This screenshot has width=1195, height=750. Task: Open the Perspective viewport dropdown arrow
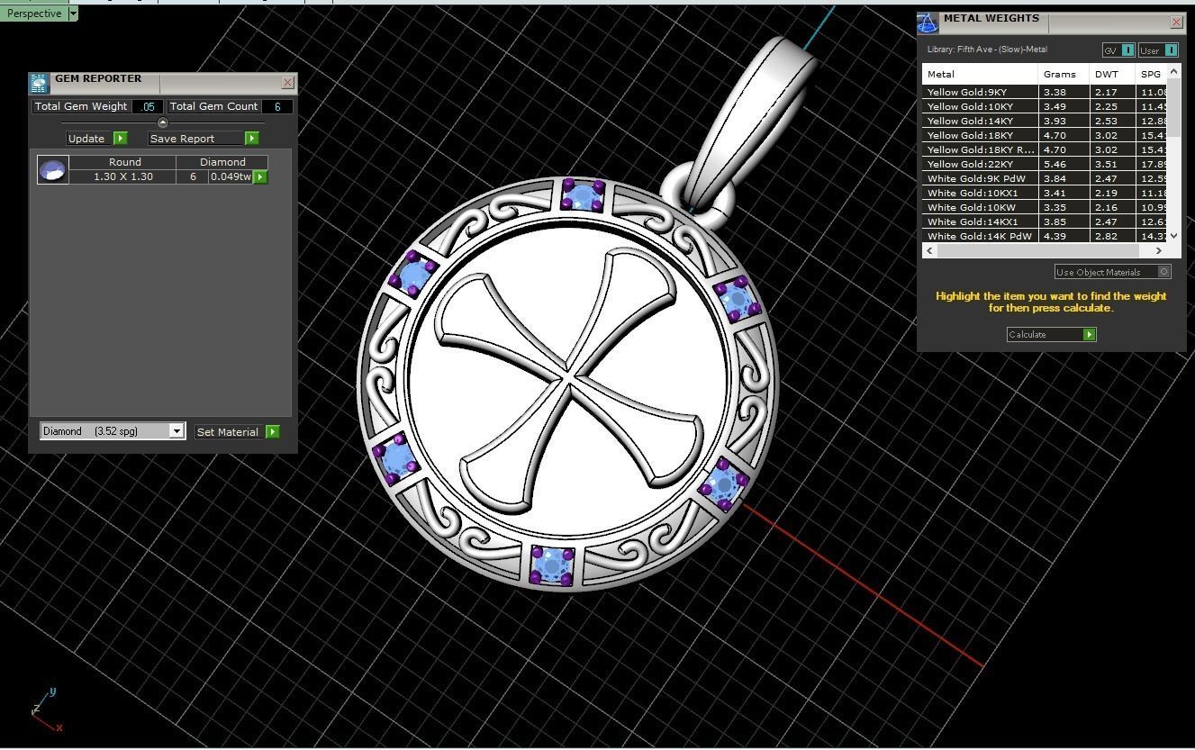[x=73, y=14]
